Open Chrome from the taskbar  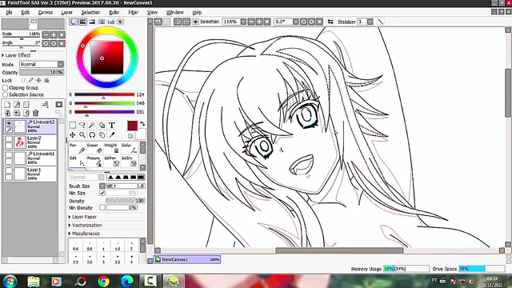(x=103, y=281)
